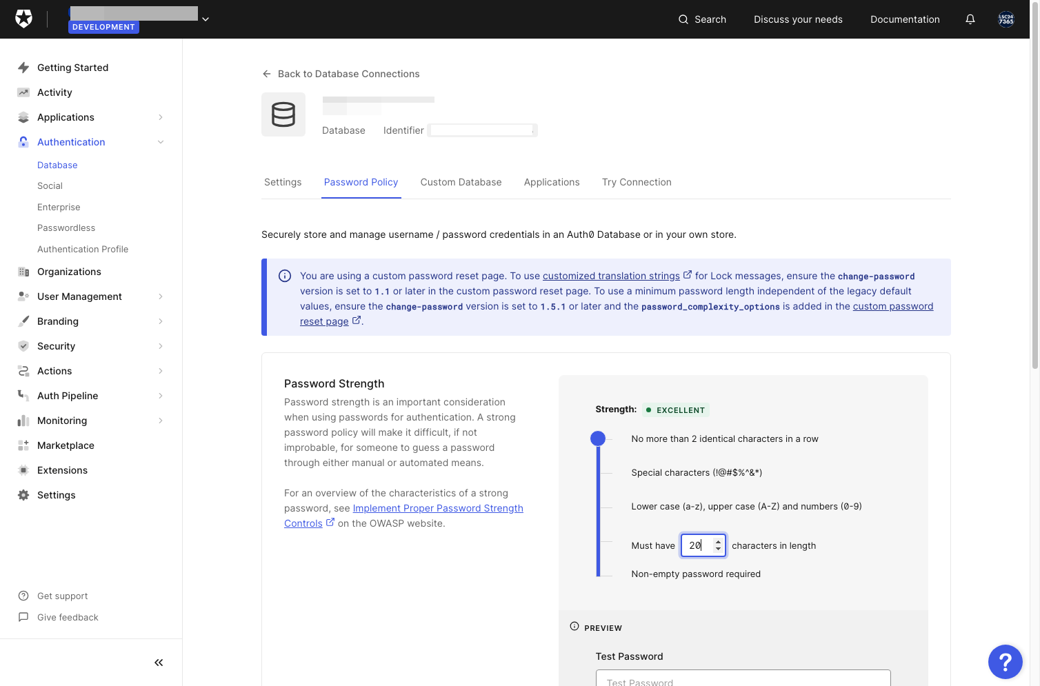
Task: Open the notifications bell
Action: 970,19
